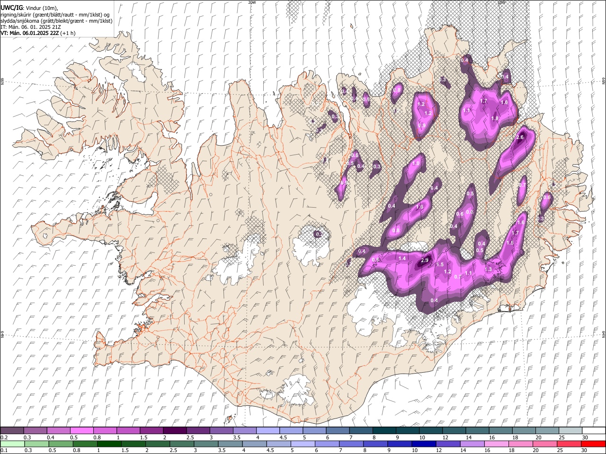606x454 pixels.
Task: Click the pale green 0.1 swatch in rain scale
Action: (x=12, y=444)
